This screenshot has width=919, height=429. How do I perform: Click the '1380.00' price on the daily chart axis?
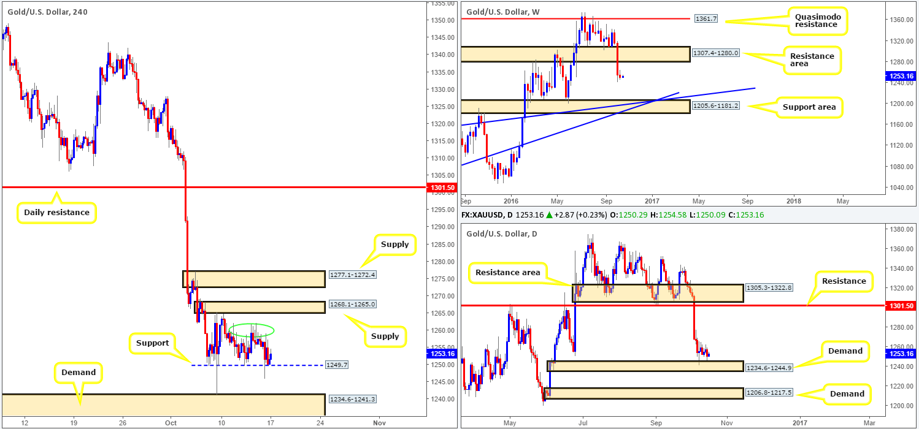(x=901, y=229)
